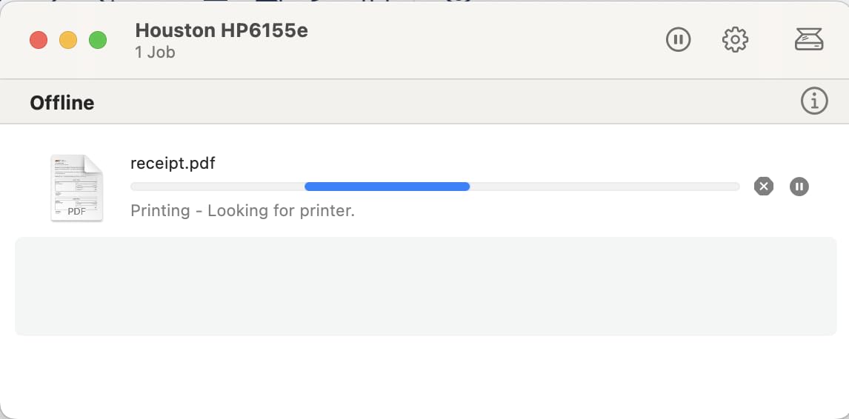Minimize the window with the yellow button
The image size is (849, 419).
[x=68, y=40]
